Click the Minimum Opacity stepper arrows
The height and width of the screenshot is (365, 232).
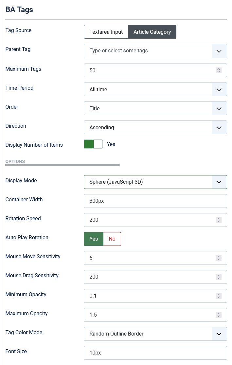tap(219, 296)
